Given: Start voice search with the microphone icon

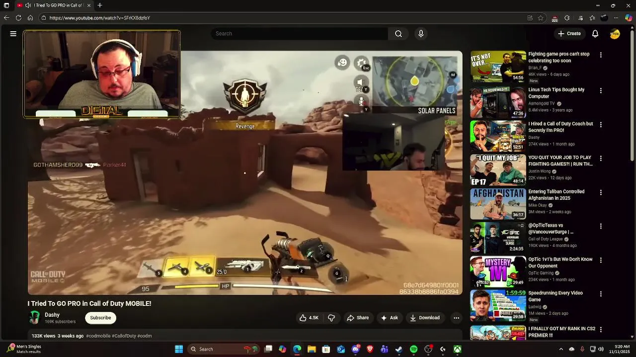Looking at the screenshot, I should [421, 34].
